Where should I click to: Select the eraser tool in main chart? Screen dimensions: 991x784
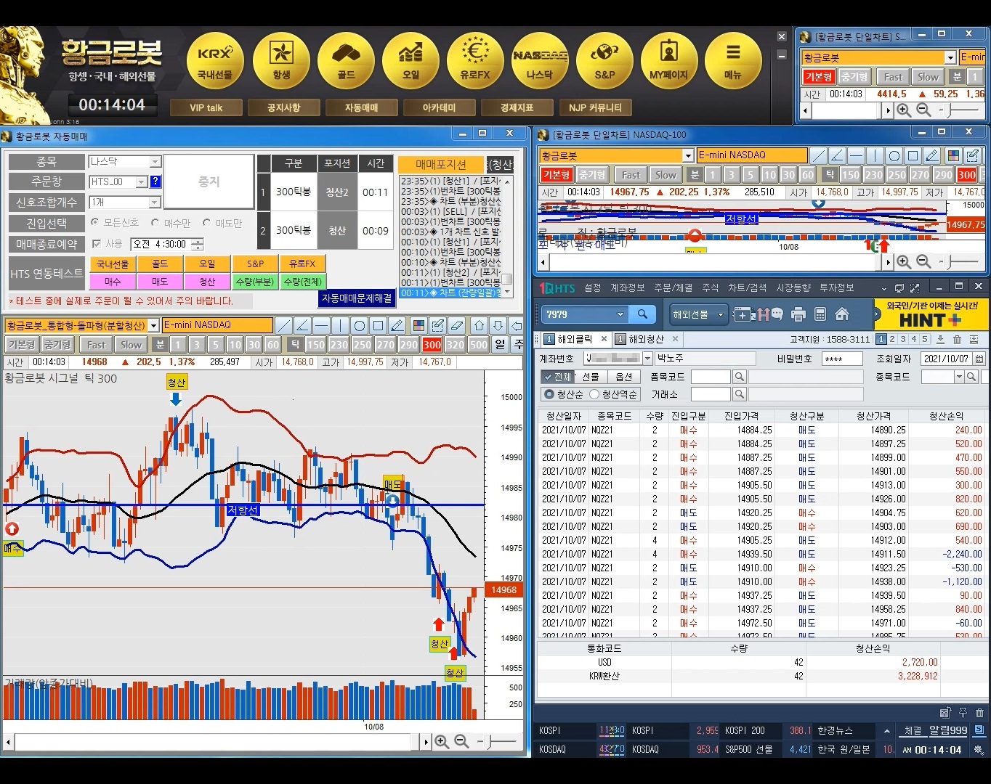[x=456, y=325]
